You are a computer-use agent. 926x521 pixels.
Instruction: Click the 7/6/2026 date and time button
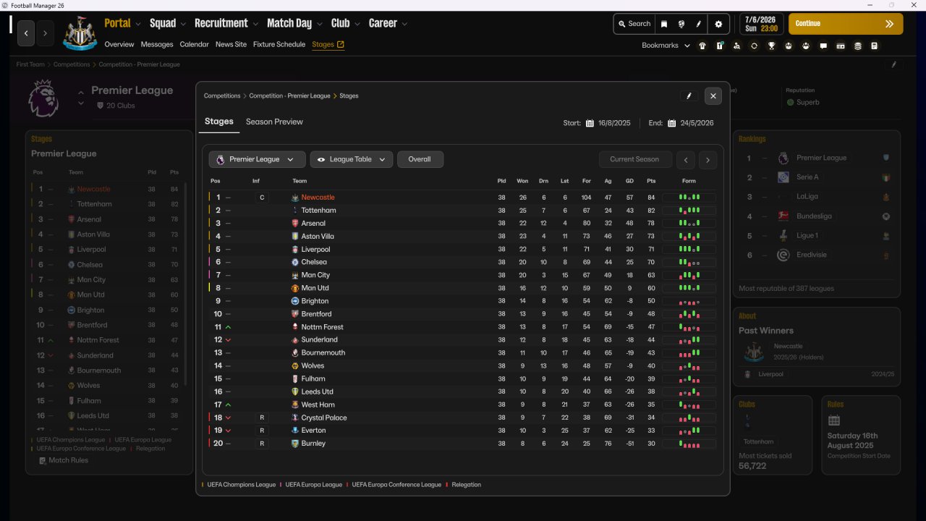point(761,24)
